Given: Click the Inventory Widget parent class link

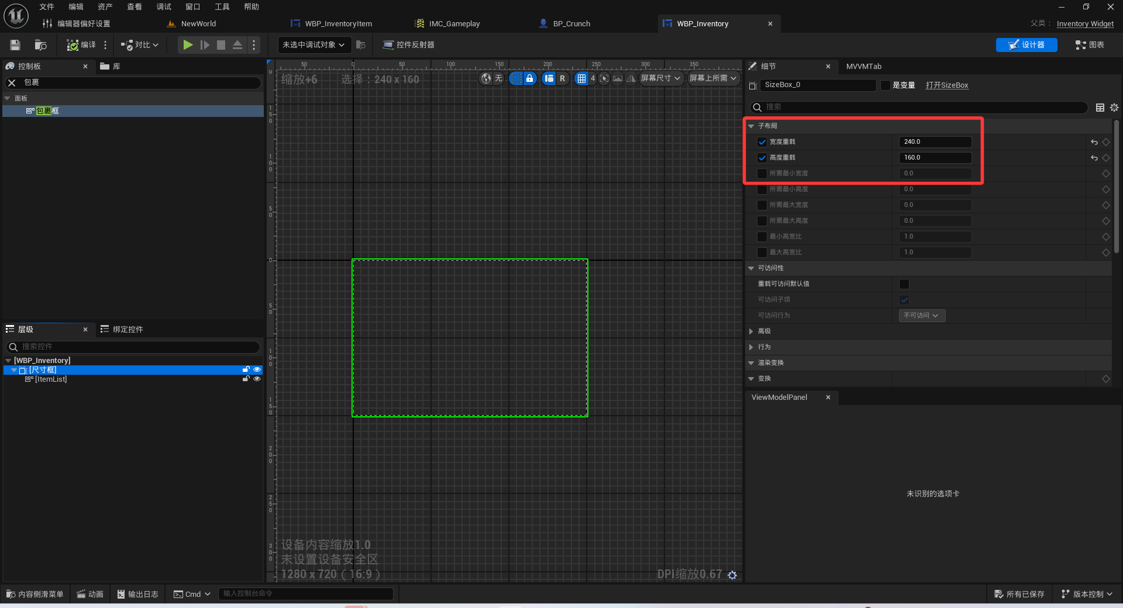Looking at the screenshot, I should (x=1085, y=24).
